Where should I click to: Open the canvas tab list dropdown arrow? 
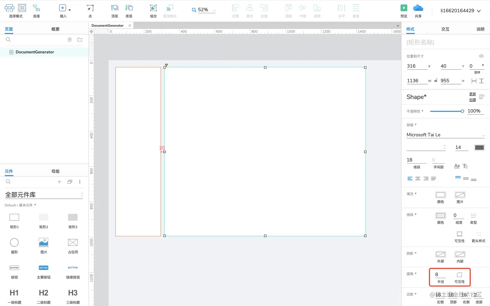point(398,26)
